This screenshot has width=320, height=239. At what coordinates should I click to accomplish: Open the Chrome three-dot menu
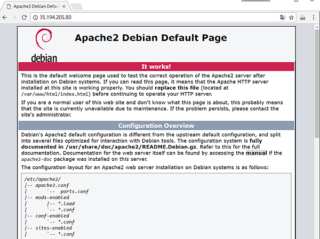[314, 18]
